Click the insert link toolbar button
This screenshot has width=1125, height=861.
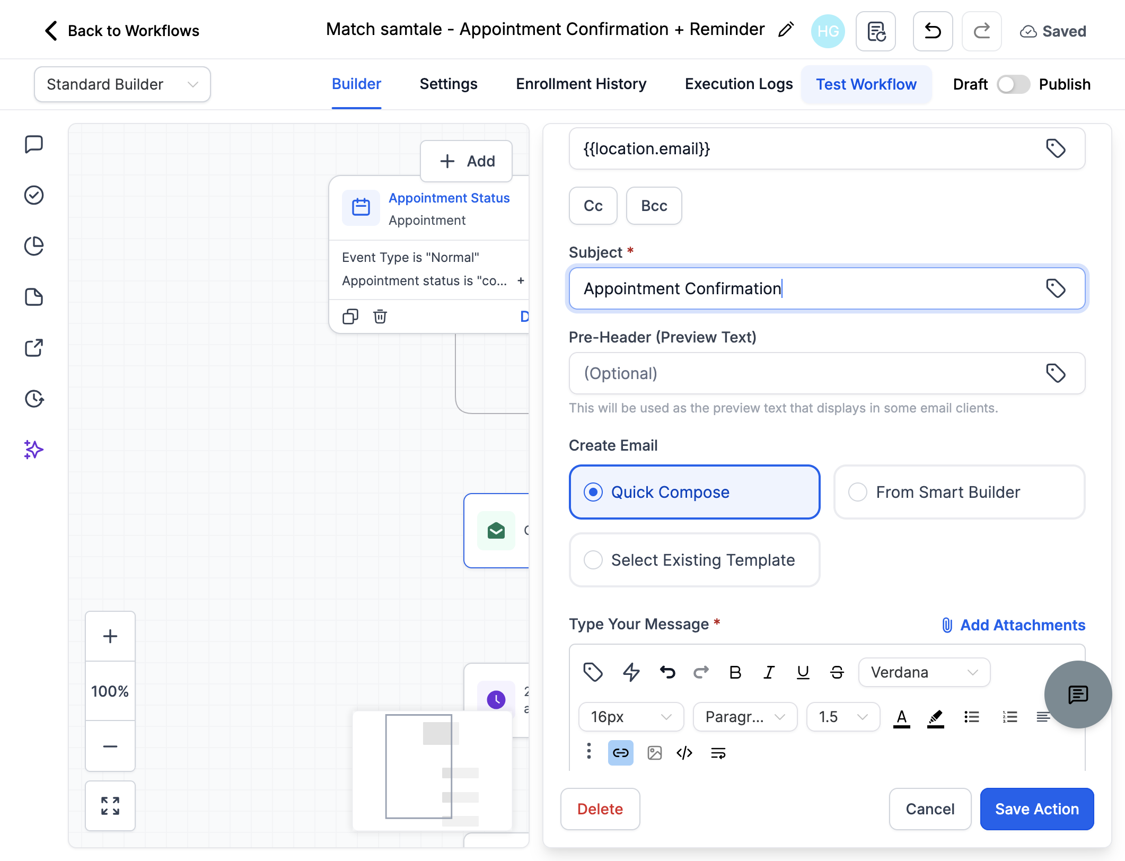(x=620, y=753)
